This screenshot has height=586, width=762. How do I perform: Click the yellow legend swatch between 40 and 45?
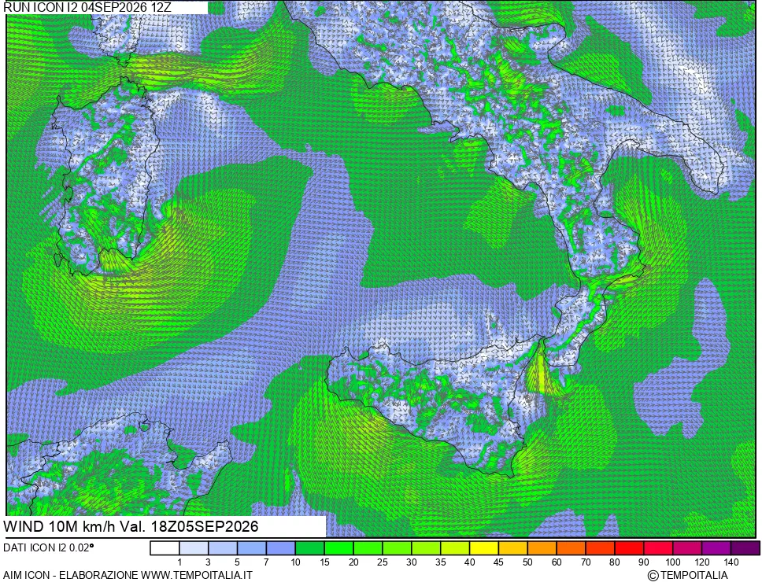click(x=484, y=548)
